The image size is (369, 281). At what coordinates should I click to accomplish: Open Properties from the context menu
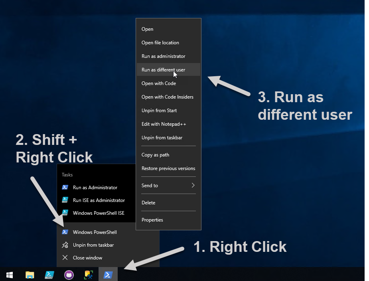pos(168,220)
